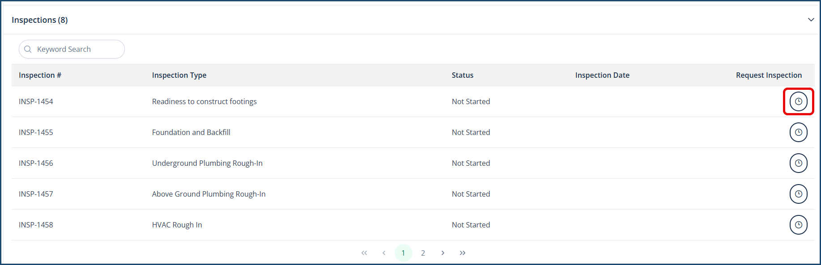Sort by Status column header
Image resolution: width=821 pixels, height=265 pixels.
tap(462, 75)
